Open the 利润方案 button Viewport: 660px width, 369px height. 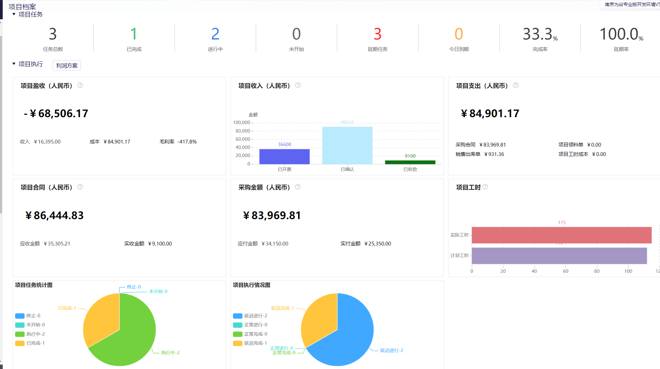[67, 65]
